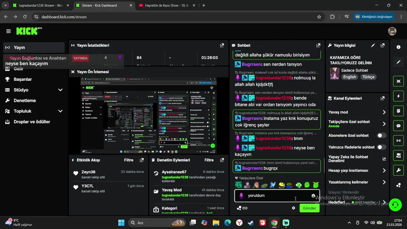
Task: Pop out the Yayın bilgisi panel
Action: (383, 45)
